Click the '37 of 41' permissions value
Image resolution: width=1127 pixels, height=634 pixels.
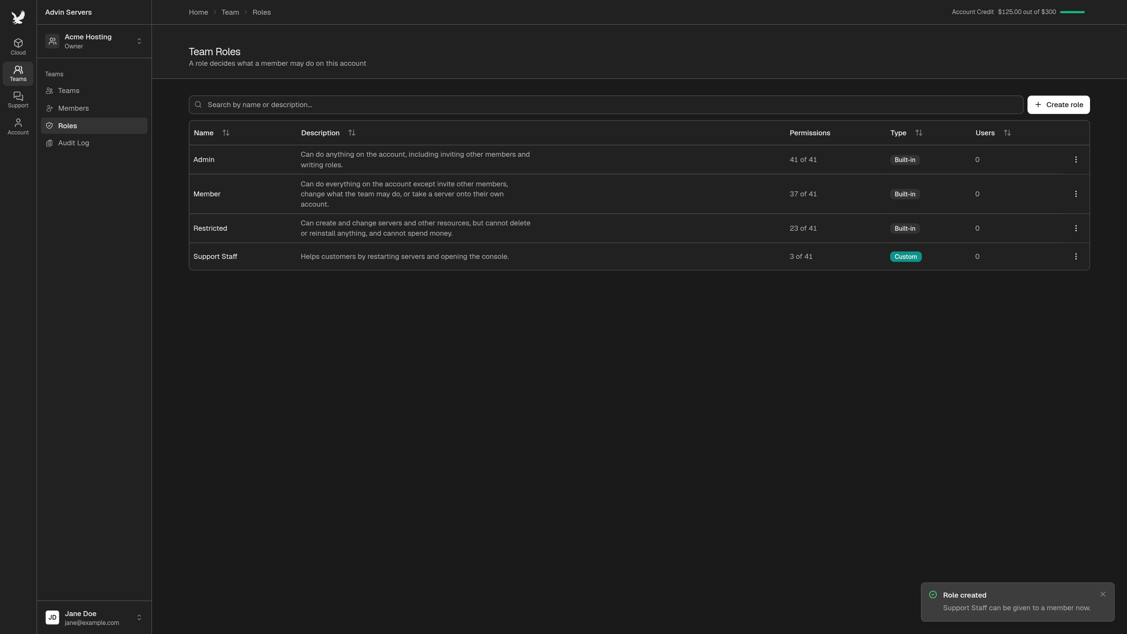point(803,194)
